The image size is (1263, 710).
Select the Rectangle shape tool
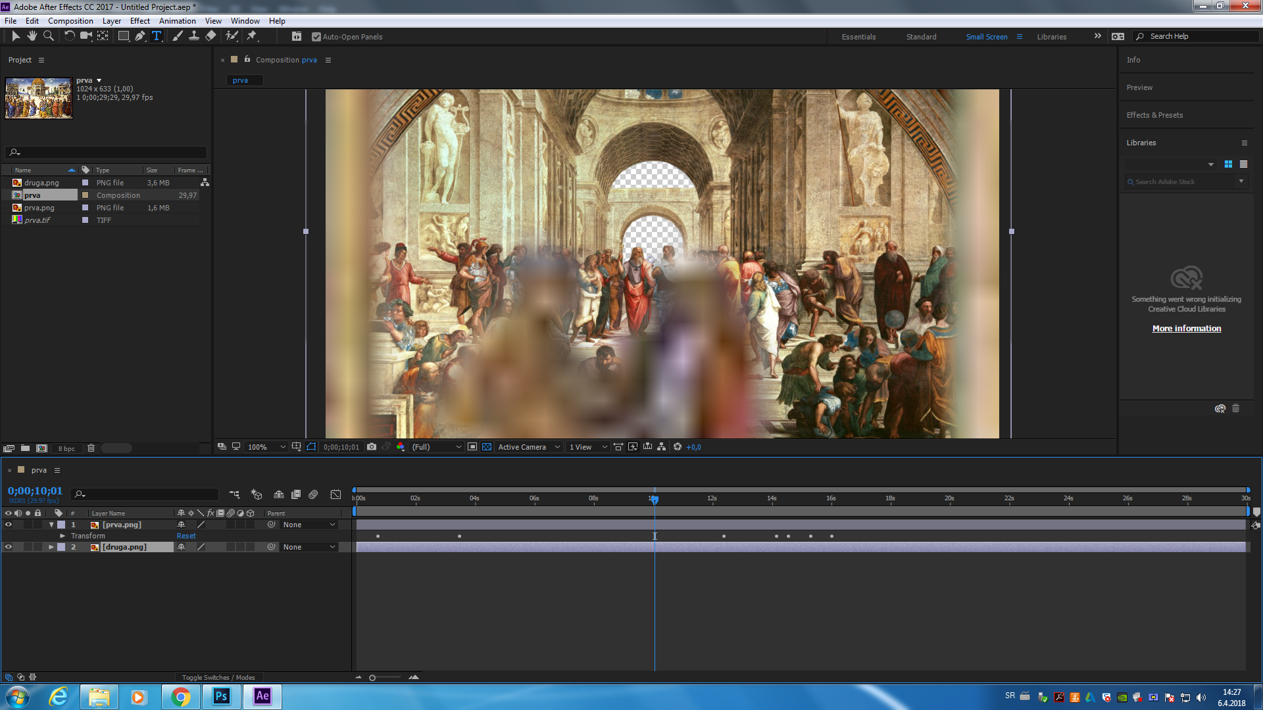(123, 36)
